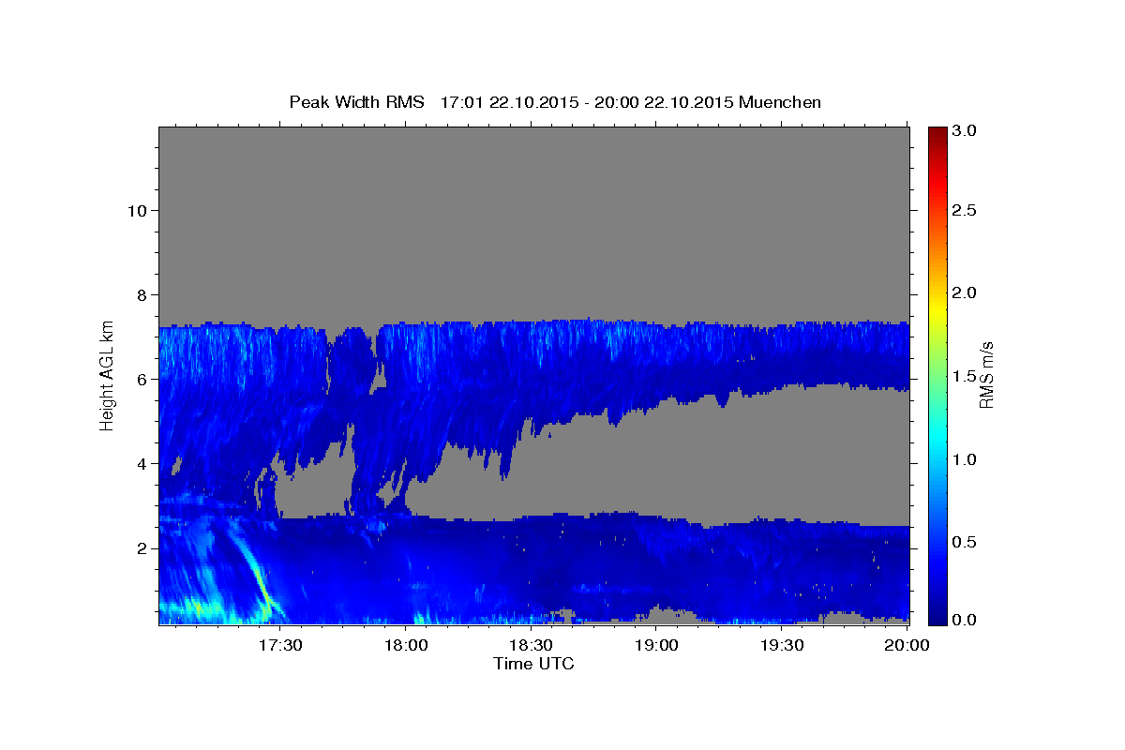Click the yellow band of the colorbar
The height and width of the screenshot is (750, 1125).
(x=937, y=309)
